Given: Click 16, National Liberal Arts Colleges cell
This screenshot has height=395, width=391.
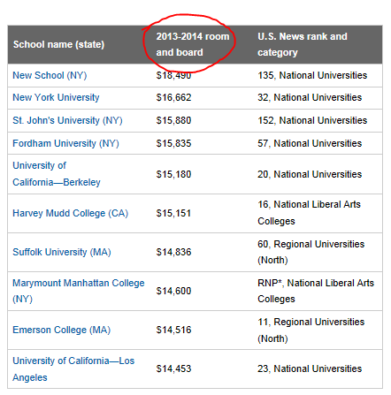Looking at the screenshot, I should coord(309,213).
